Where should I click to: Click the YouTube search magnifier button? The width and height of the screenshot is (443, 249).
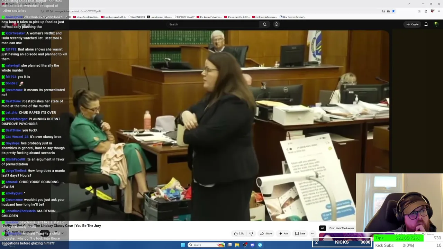tap(265, 24)
